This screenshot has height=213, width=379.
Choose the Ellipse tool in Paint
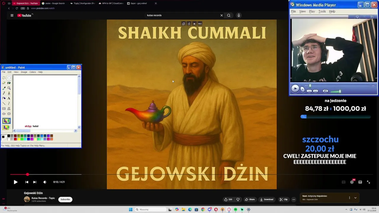[x=4, y=114]
